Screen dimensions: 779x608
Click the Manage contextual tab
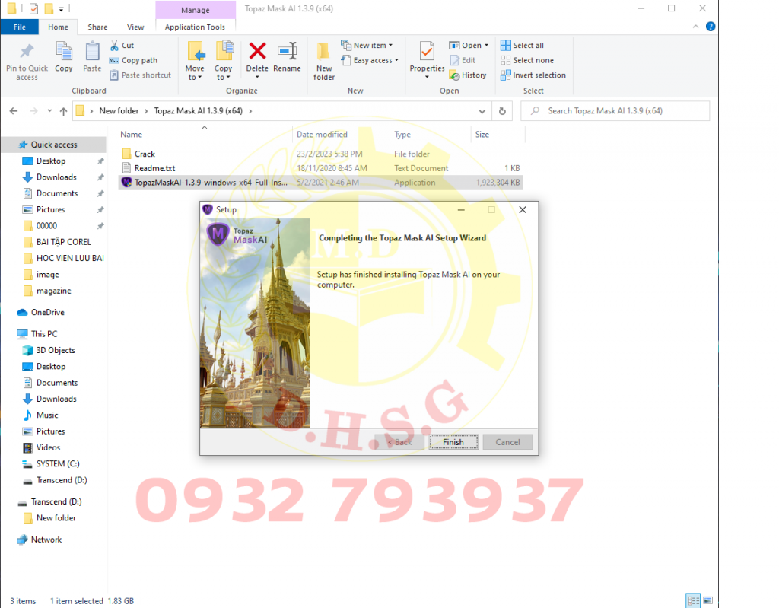[196, 10]
